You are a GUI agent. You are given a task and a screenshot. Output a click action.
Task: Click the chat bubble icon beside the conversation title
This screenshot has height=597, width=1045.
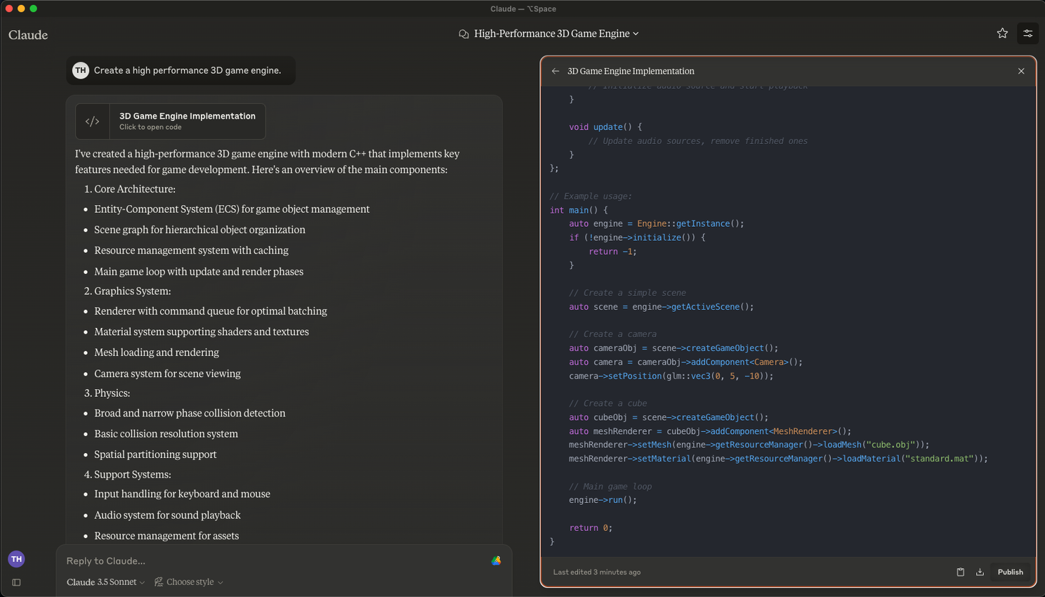[x=464, y=34]
